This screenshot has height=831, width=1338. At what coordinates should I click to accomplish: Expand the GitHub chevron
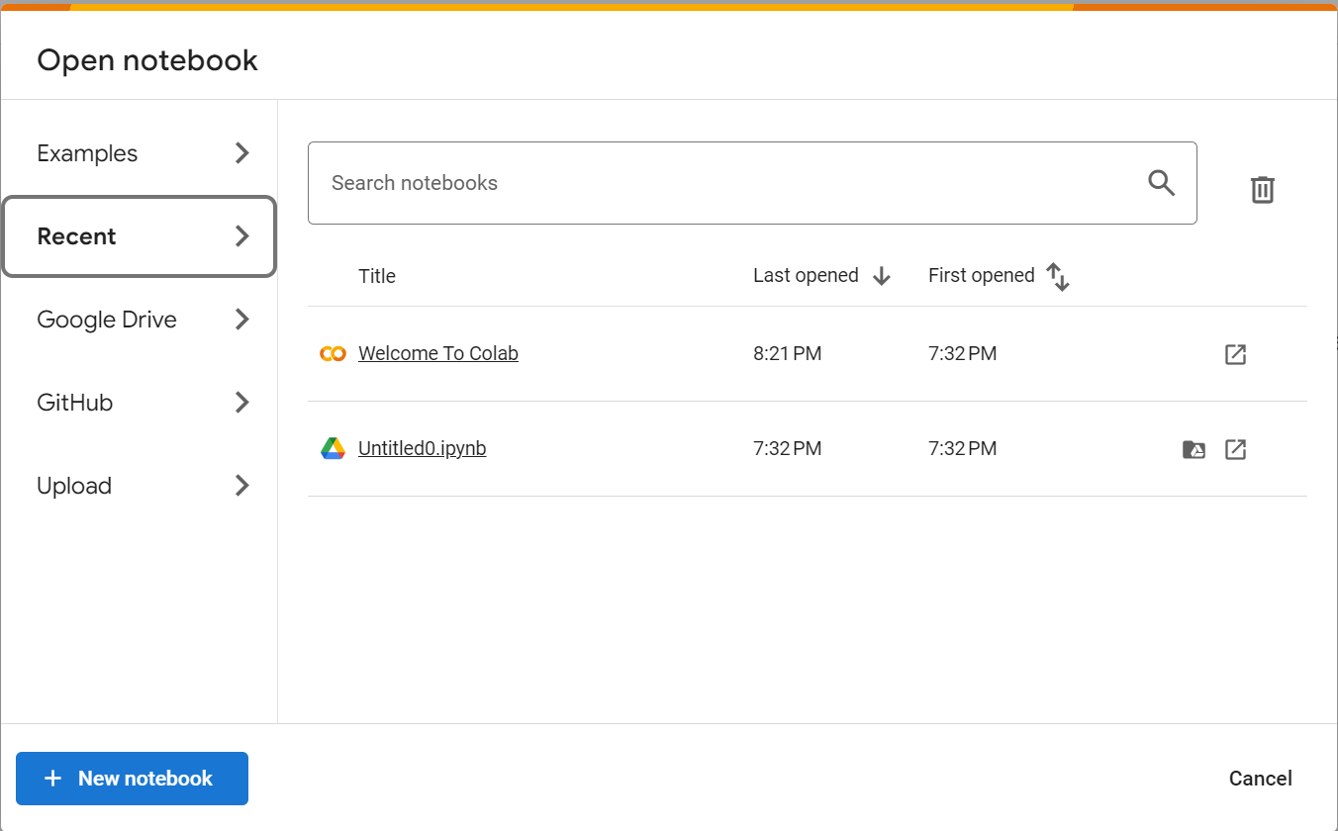point(241,403)
